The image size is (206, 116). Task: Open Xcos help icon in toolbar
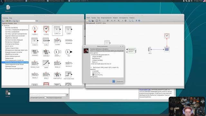coord(139,21)
